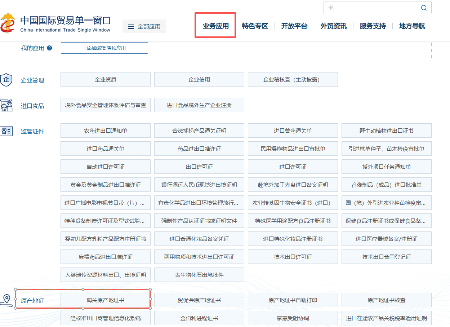Click the 企业管理 shield icon in sidebar
This screenshot has height=327, width=450.
tap(6, 79)
